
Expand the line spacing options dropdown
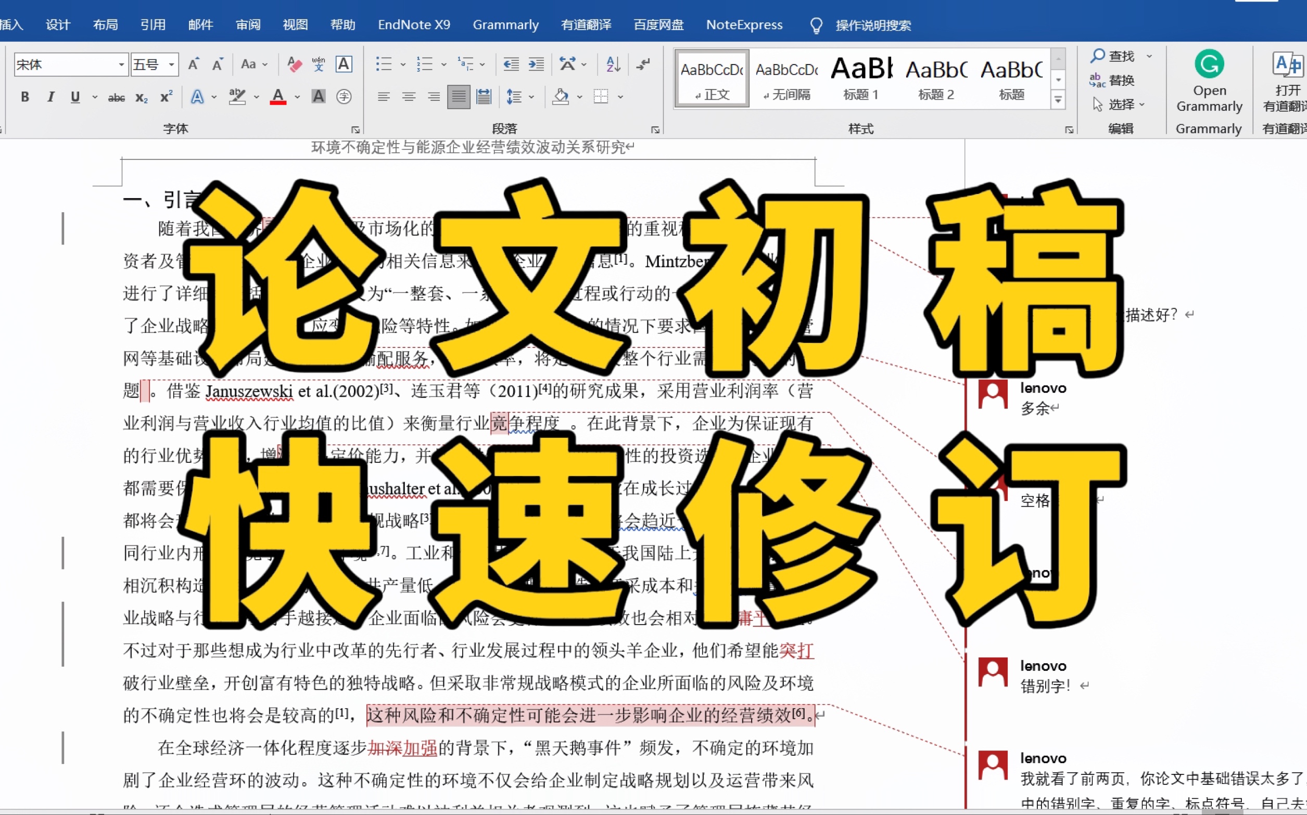[530, 97]
